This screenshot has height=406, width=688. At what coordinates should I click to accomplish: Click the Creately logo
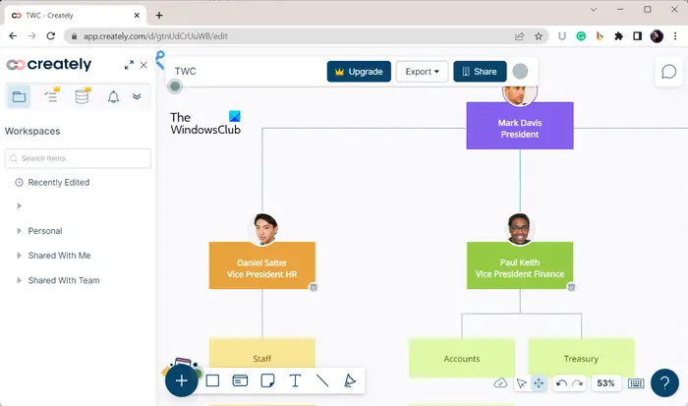[49, 65]
